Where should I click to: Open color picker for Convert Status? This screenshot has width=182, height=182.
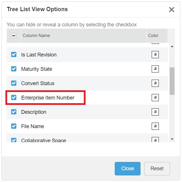coord(155,83)
